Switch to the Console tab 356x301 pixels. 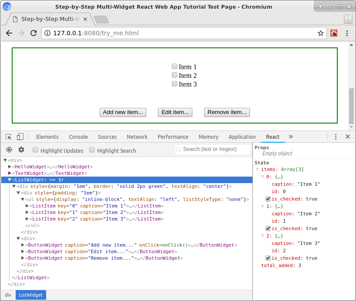pyautogui.click(x=78, y=137)
